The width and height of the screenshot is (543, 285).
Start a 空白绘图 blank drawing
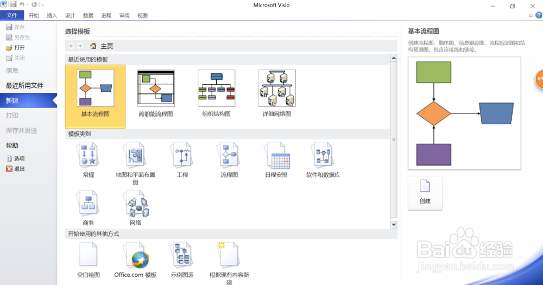(89, 259)
